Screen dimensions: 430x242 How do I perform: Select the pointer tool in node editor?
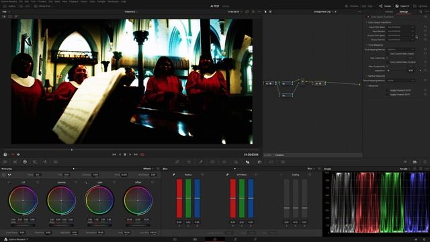[x=265, y=12]
